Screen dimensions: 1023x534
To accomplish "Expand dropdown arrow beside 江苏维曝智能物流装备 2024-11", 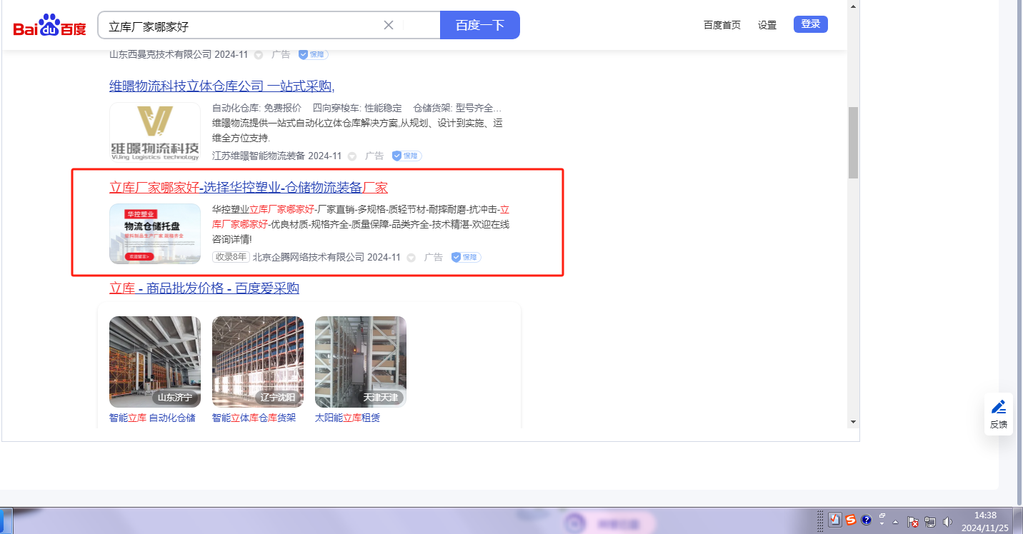I will (x=351, y=156).
